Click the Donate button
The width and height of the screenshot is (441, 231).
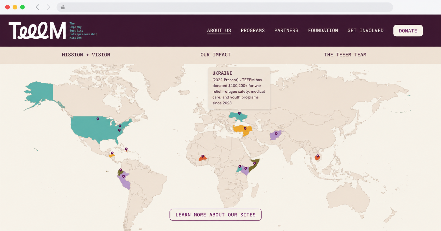pos(408,31)
